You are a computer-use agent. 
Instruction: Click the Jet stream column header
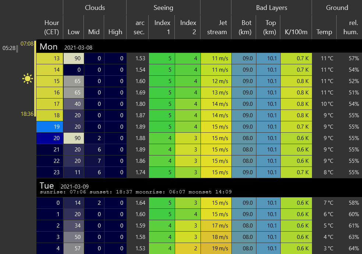(x=217, y=27)
